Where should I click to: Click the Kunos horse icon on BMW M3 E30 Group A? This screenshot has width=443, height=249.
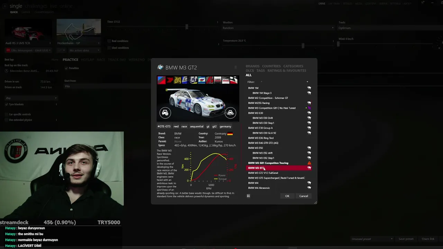coord(309,128)
